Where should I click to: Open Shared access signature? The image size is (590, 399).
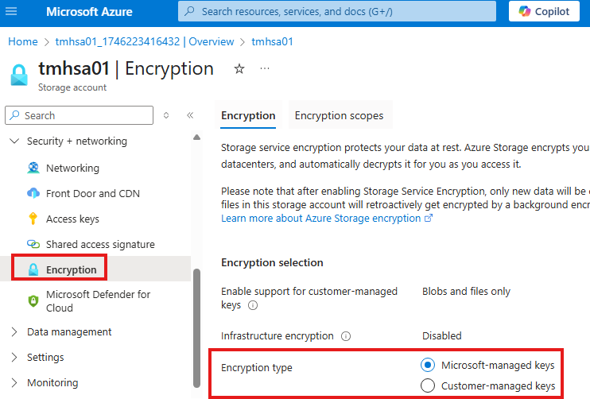100,245
